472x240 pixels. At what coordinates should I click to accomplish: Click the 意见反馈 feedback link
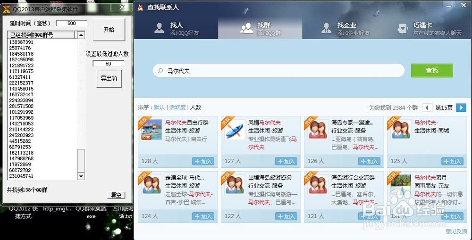point(456,232)
